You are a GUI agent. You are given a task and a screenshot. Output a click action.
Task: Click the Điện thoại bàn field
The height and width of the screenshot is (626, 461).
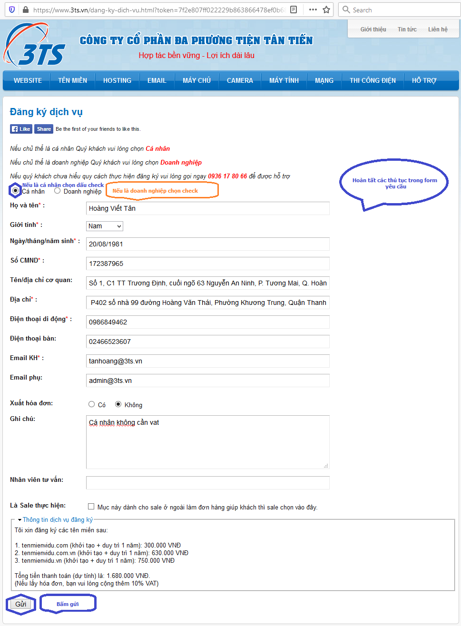coord(208,342)
